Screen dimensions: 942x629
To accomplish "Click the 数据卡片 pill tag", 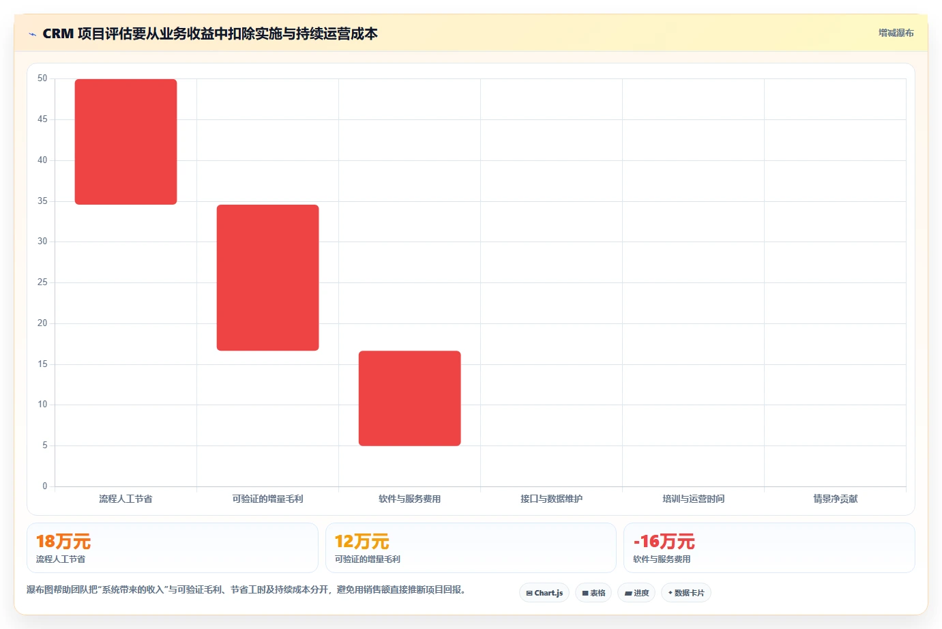I will tap(686, 593).
